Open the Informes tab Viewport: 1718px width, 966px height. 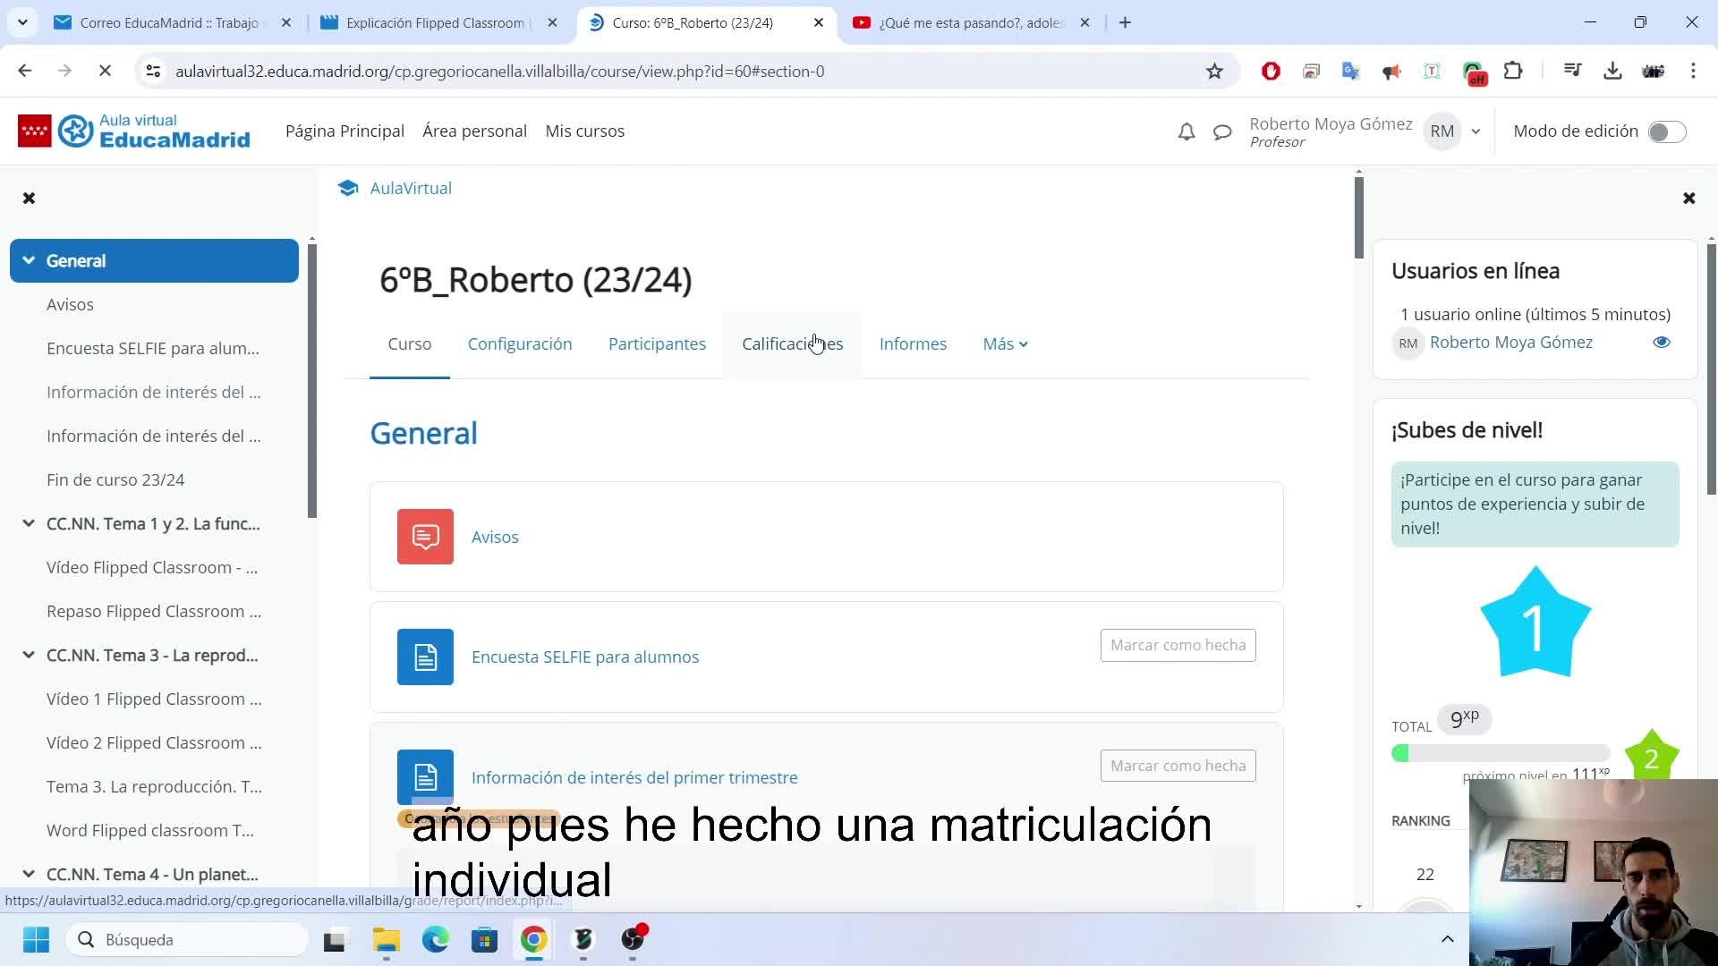(913, 344)
